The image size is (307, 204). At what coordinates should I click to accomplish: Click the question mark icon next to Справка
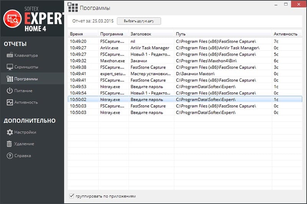click(x=10, y=156)
